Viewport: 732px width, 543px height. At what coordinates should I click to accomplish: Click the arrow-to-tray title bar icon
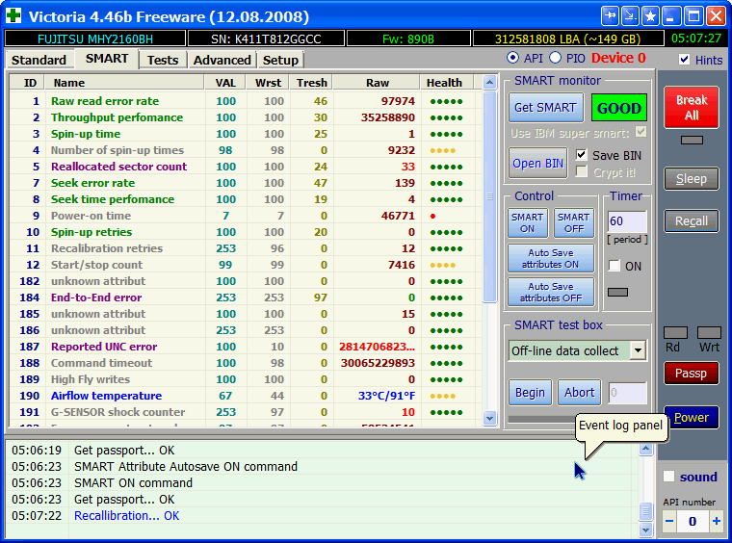[630, 16]
